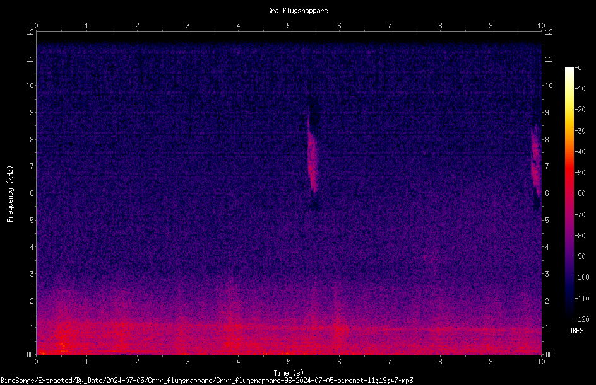
Task: Click the 'Frequency (kHz)' axis label
Action: click(10, 193)
